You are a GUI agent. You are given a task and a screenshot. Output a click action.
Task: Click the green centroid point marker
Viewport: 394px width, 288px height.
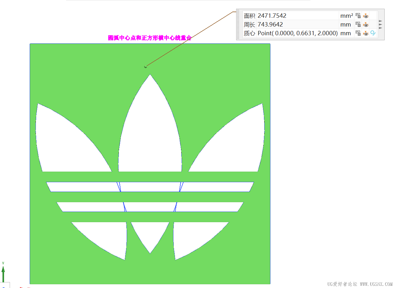tap(145, 66)
